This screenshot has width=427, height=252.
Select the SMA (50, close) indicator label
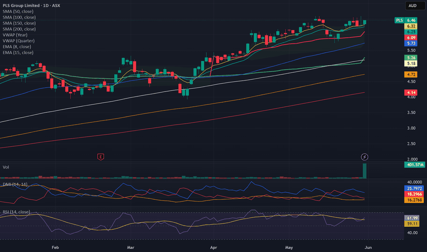click(18, 11)
